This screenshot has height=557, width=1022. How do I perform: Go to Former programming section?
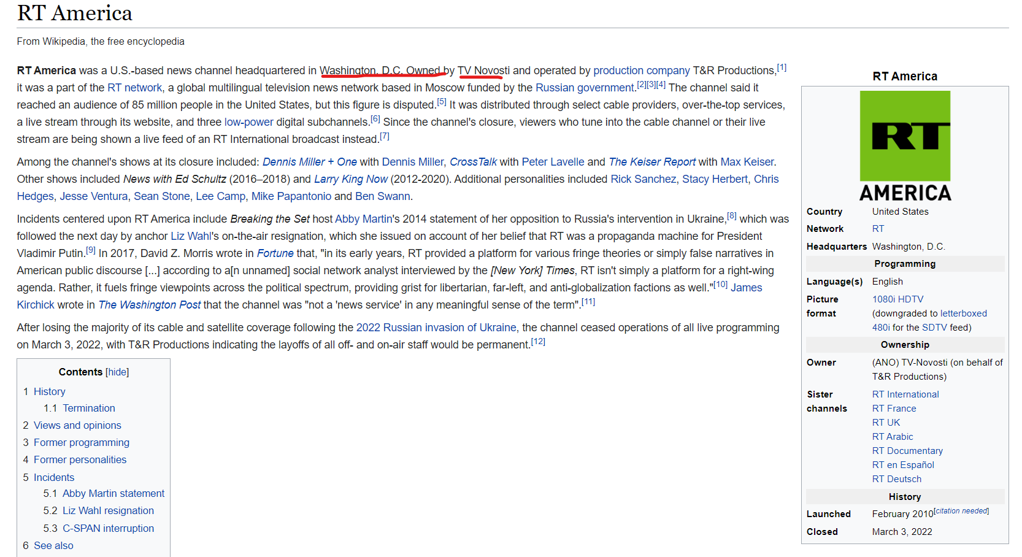(82, 442)
